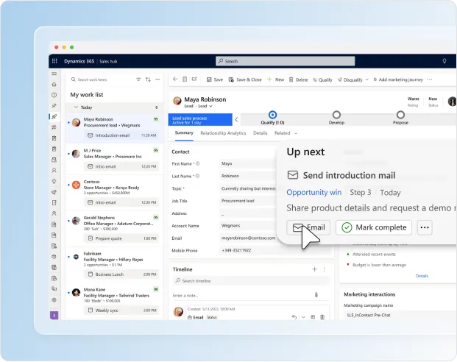Delete timeline email with trash icon

[322, 317]
